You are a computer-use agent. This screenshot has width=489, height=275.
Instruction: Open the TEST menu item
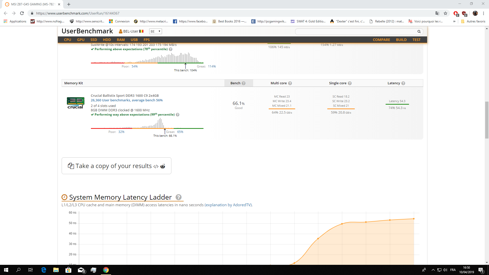417,40
